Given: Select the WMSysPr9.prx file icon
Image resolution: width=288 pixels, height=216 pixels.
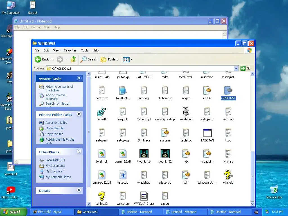Looking at the screenshot, I should click(144, 196).
